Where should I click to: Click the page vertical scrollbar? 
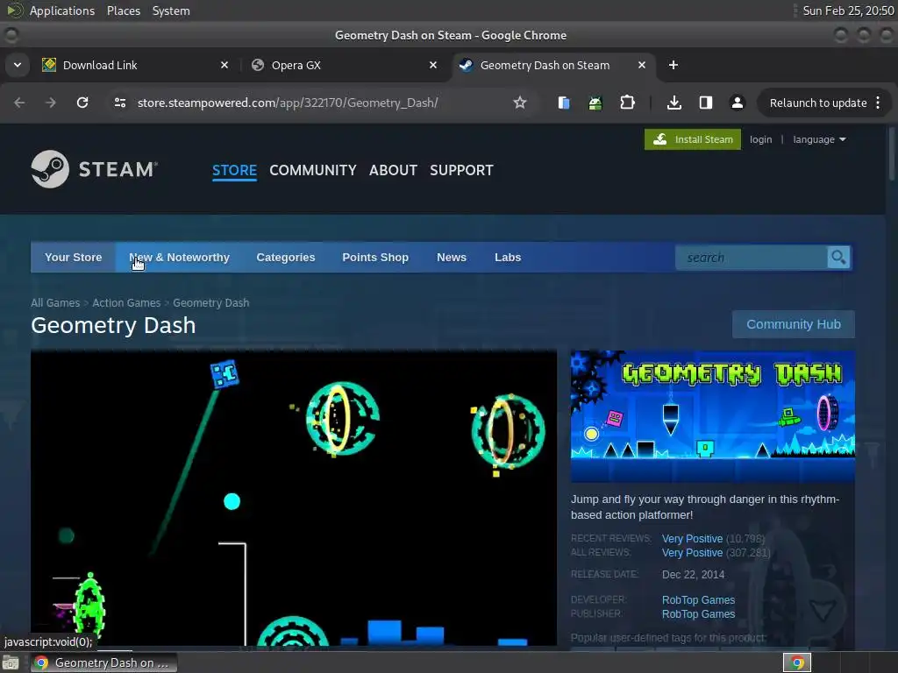pyautogui.click(x=892, y=153)
